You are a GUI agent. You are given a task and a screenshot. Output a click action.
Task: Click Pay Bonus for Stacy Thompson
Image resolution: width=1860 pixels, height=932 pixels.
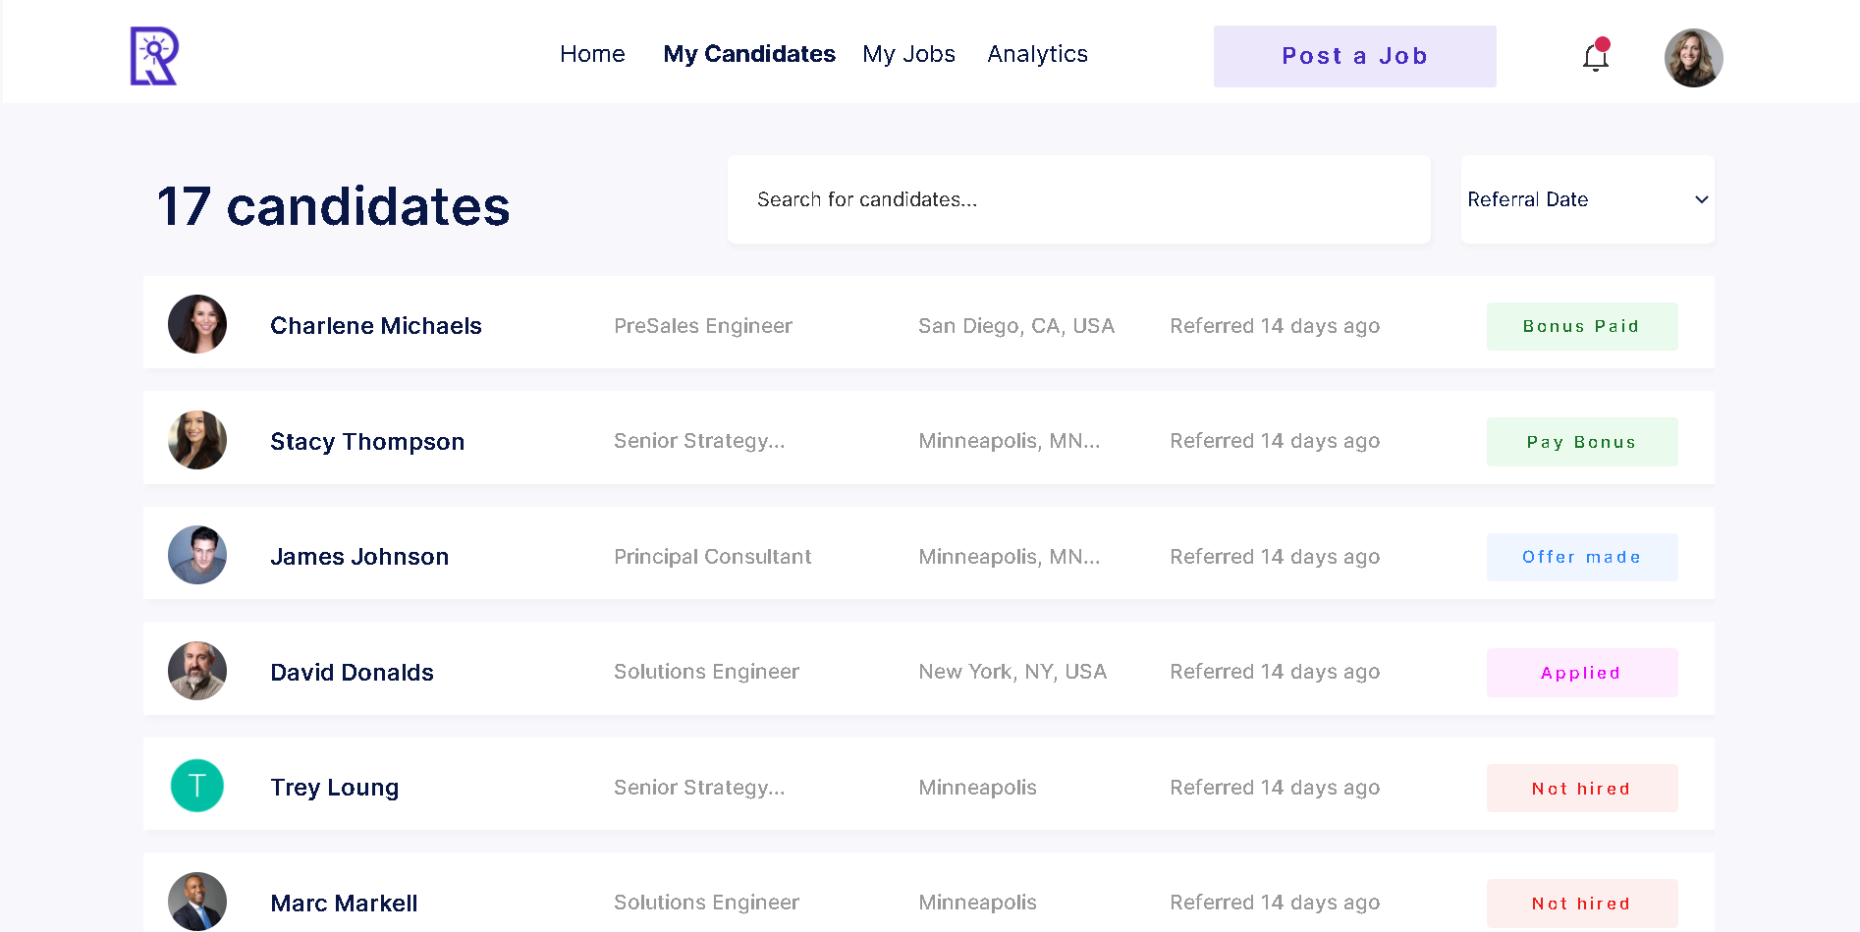1581,442
